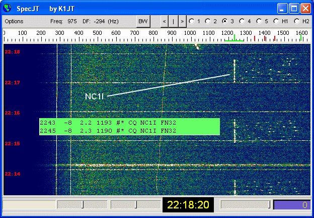
Task: Minimize the SpecJT window
Action: point(282,9)
